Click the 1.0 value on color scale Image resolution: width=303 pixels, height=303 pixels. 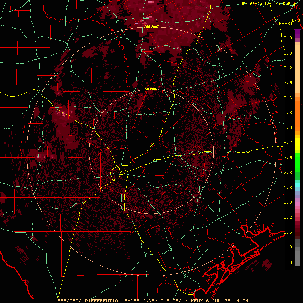click(288, 202)
